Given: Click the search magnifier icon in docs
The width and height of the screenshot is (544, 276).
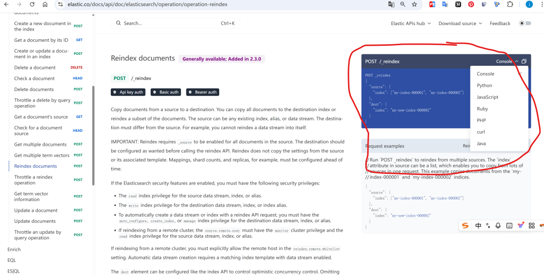Looking at the screenshot, I should pos(118,23).
